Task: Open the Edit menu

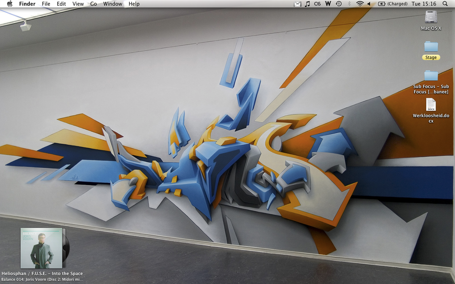Action: coord(61,4)
